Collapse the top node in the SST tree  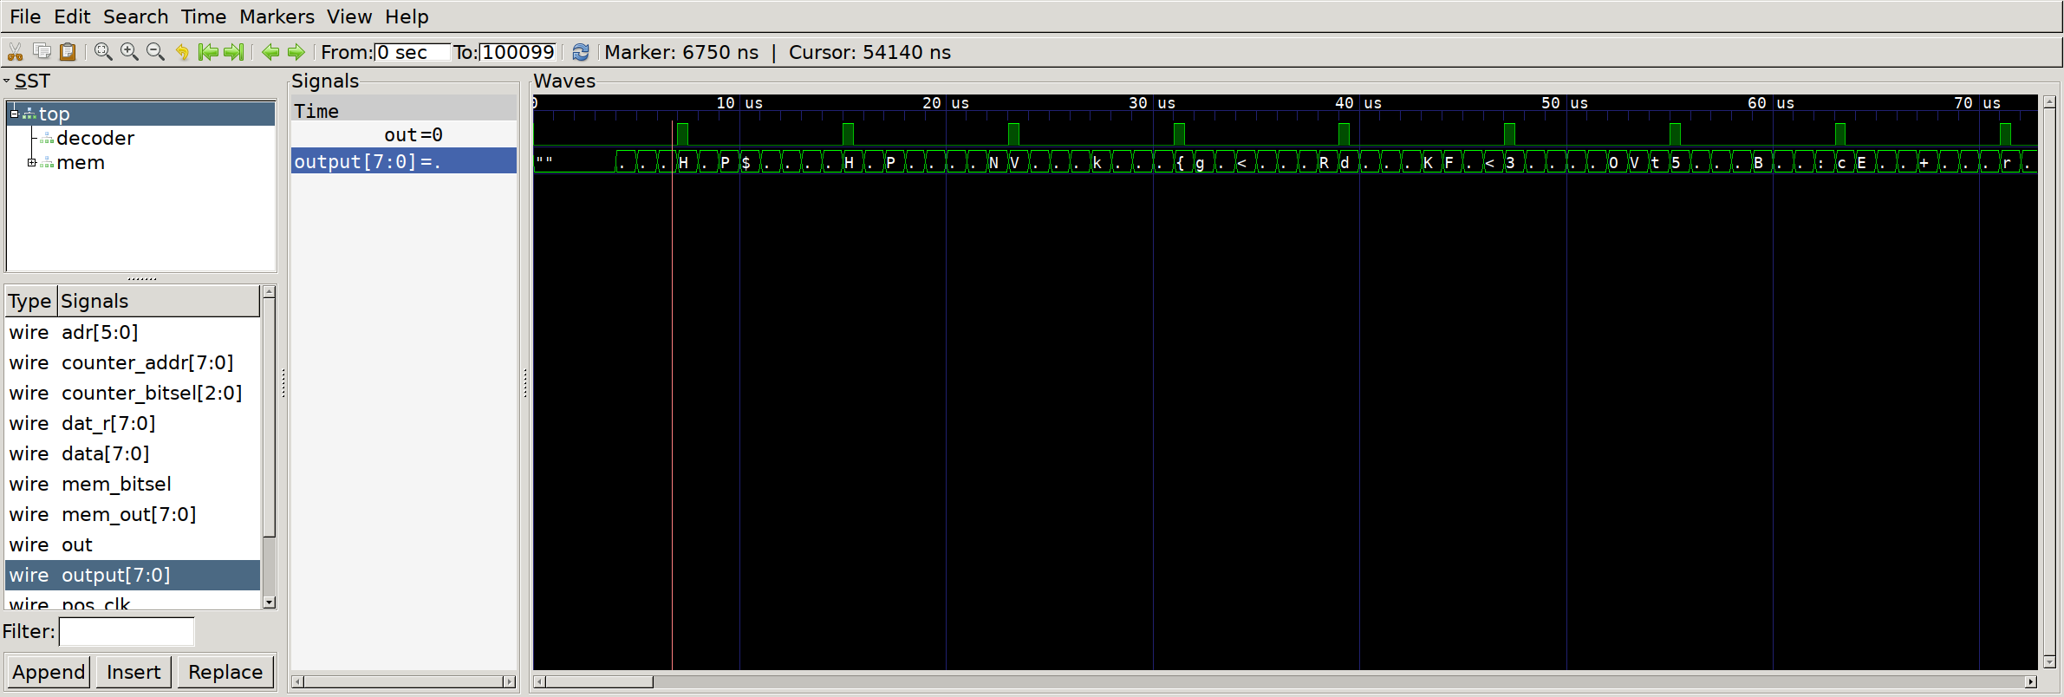(14, 114)
